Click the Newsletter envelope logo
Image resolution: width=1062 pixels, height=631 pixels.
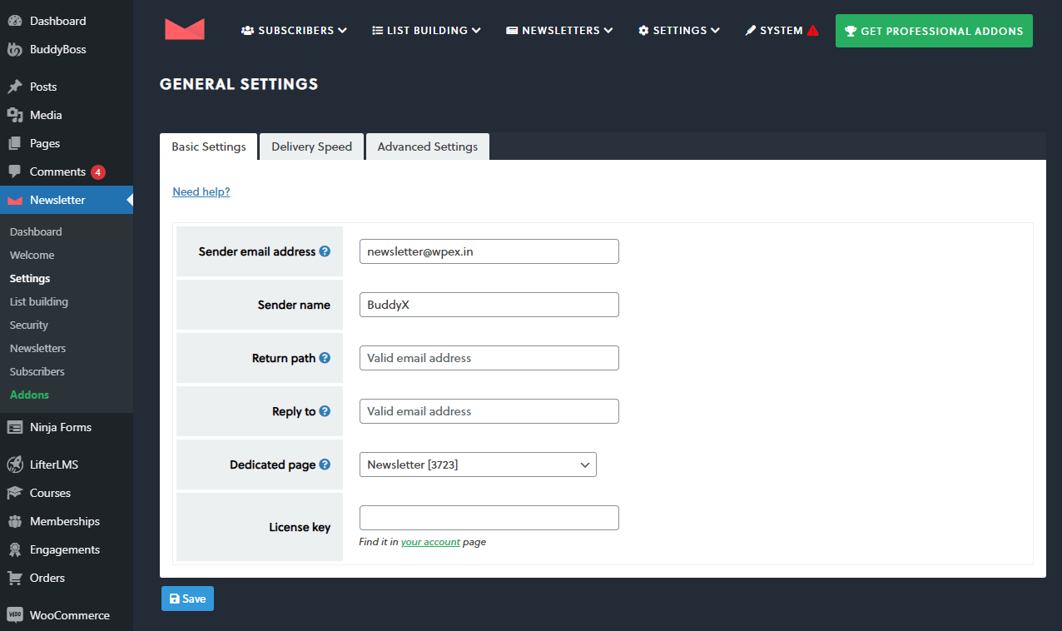184,30
